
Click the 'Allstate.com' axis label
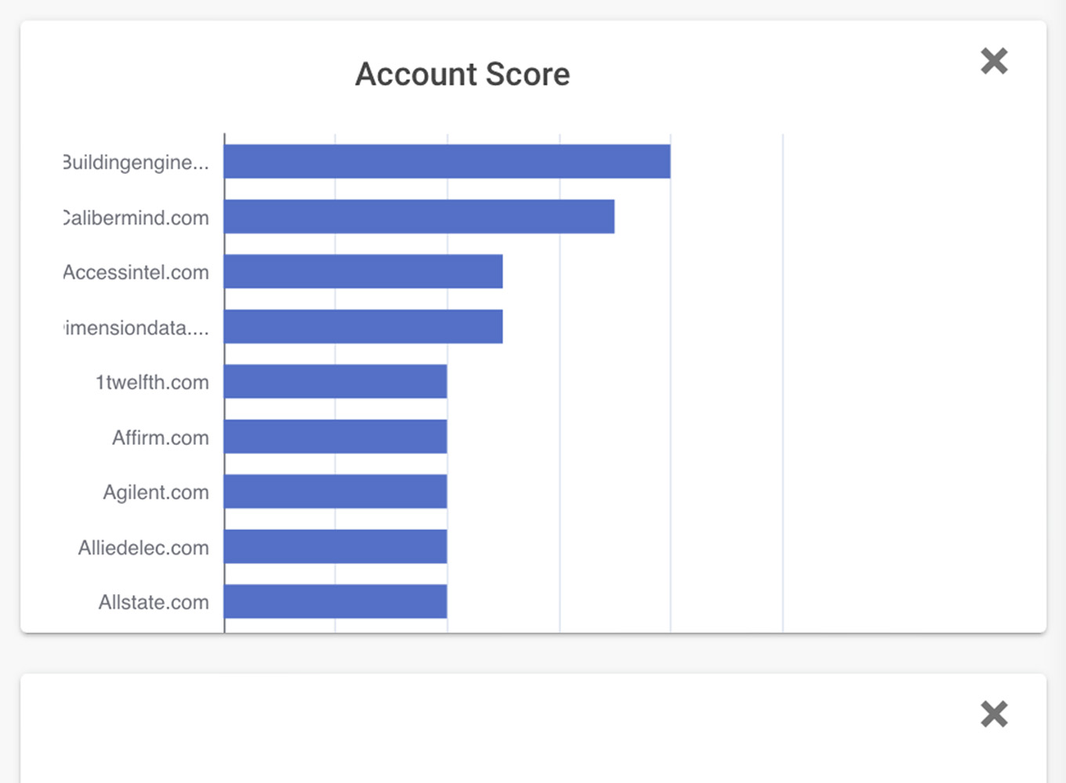[x=154, y=602]
